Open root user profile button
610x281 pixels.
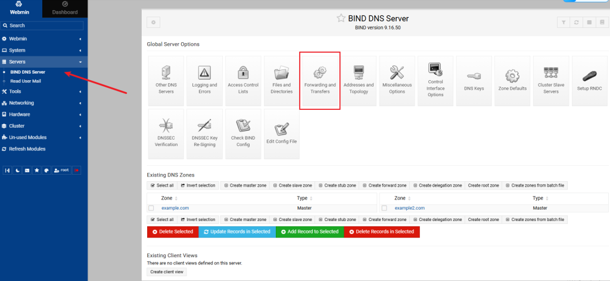[x=61, y=171]
